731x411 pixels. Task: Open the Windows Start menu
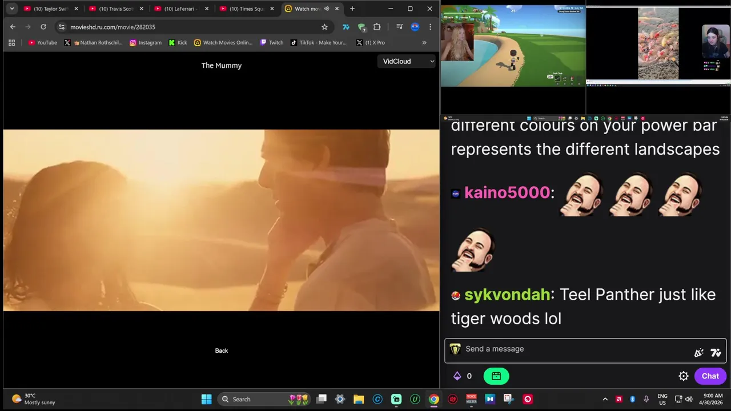(207, 399)
